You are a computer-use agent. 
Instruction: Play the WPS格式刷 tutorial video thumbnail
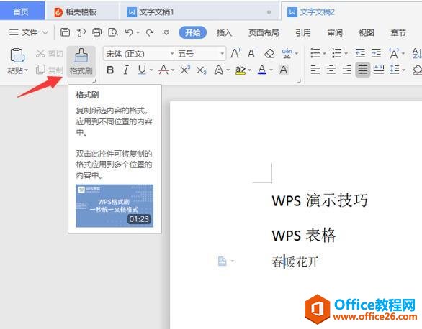[x=115, y=206]
